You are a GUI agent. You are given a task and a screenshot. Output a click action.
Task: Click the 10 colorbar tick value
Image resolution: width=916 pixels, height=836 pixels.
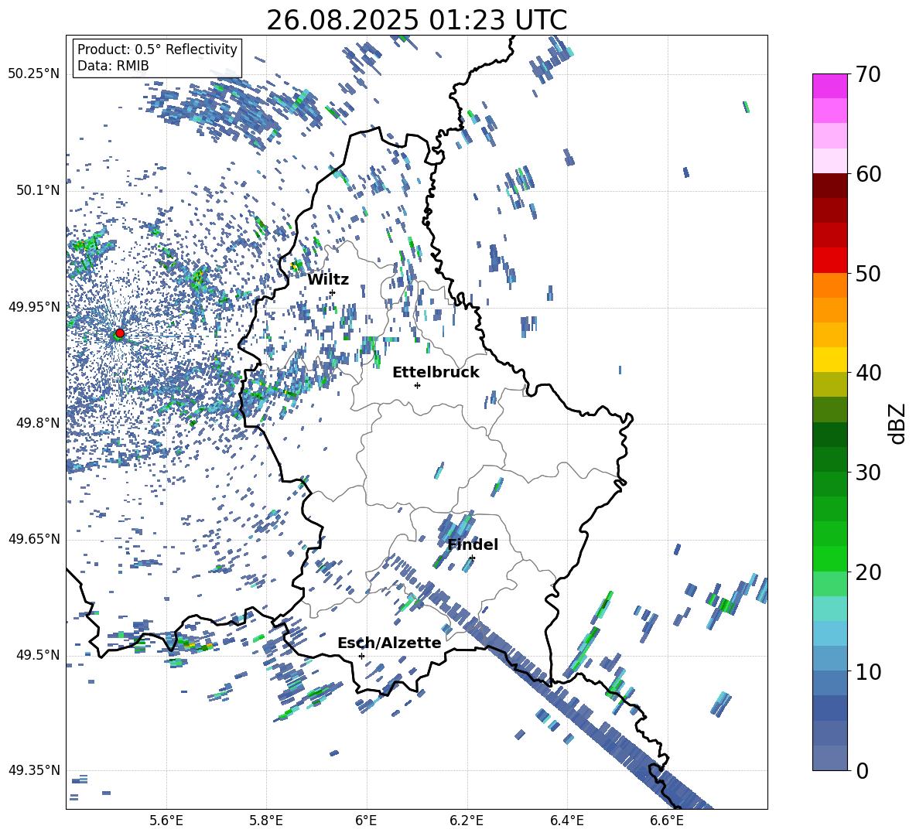point(868,671)
